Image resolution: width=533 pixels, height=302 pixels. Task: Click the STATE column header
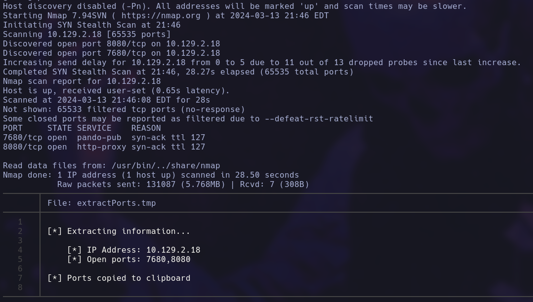coord(60,128)
